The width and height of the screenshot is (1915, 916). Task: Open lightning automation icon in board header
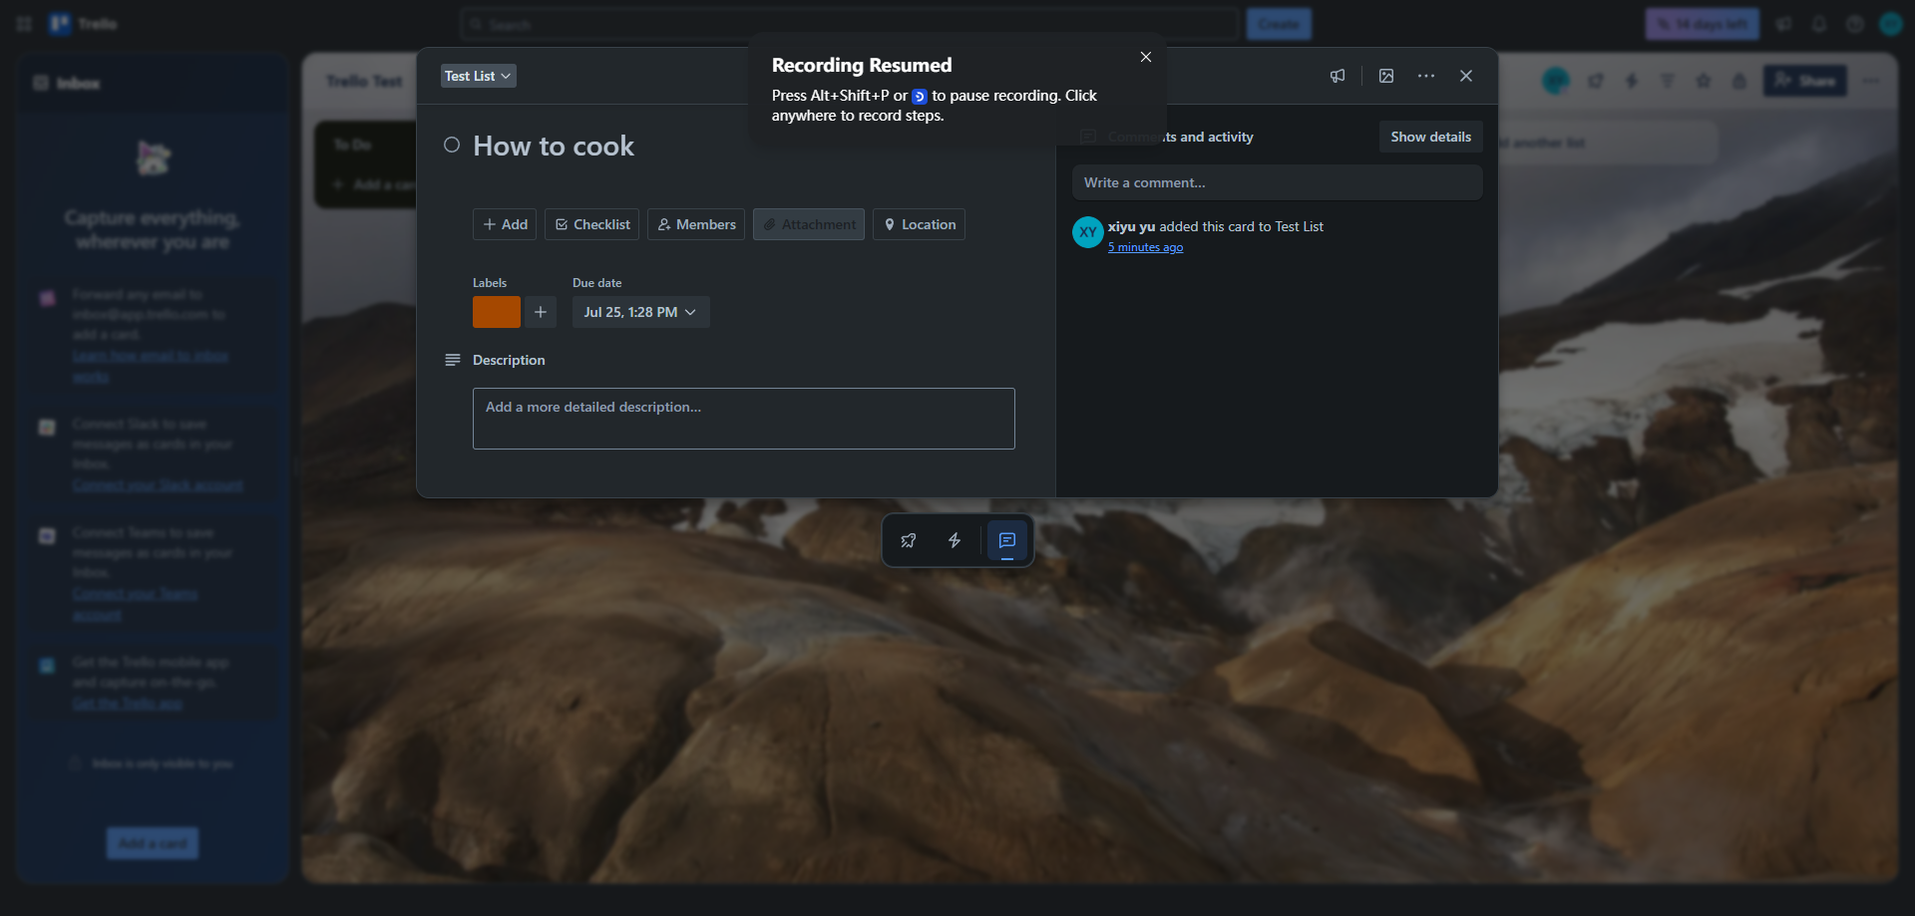pos(1632,81)
